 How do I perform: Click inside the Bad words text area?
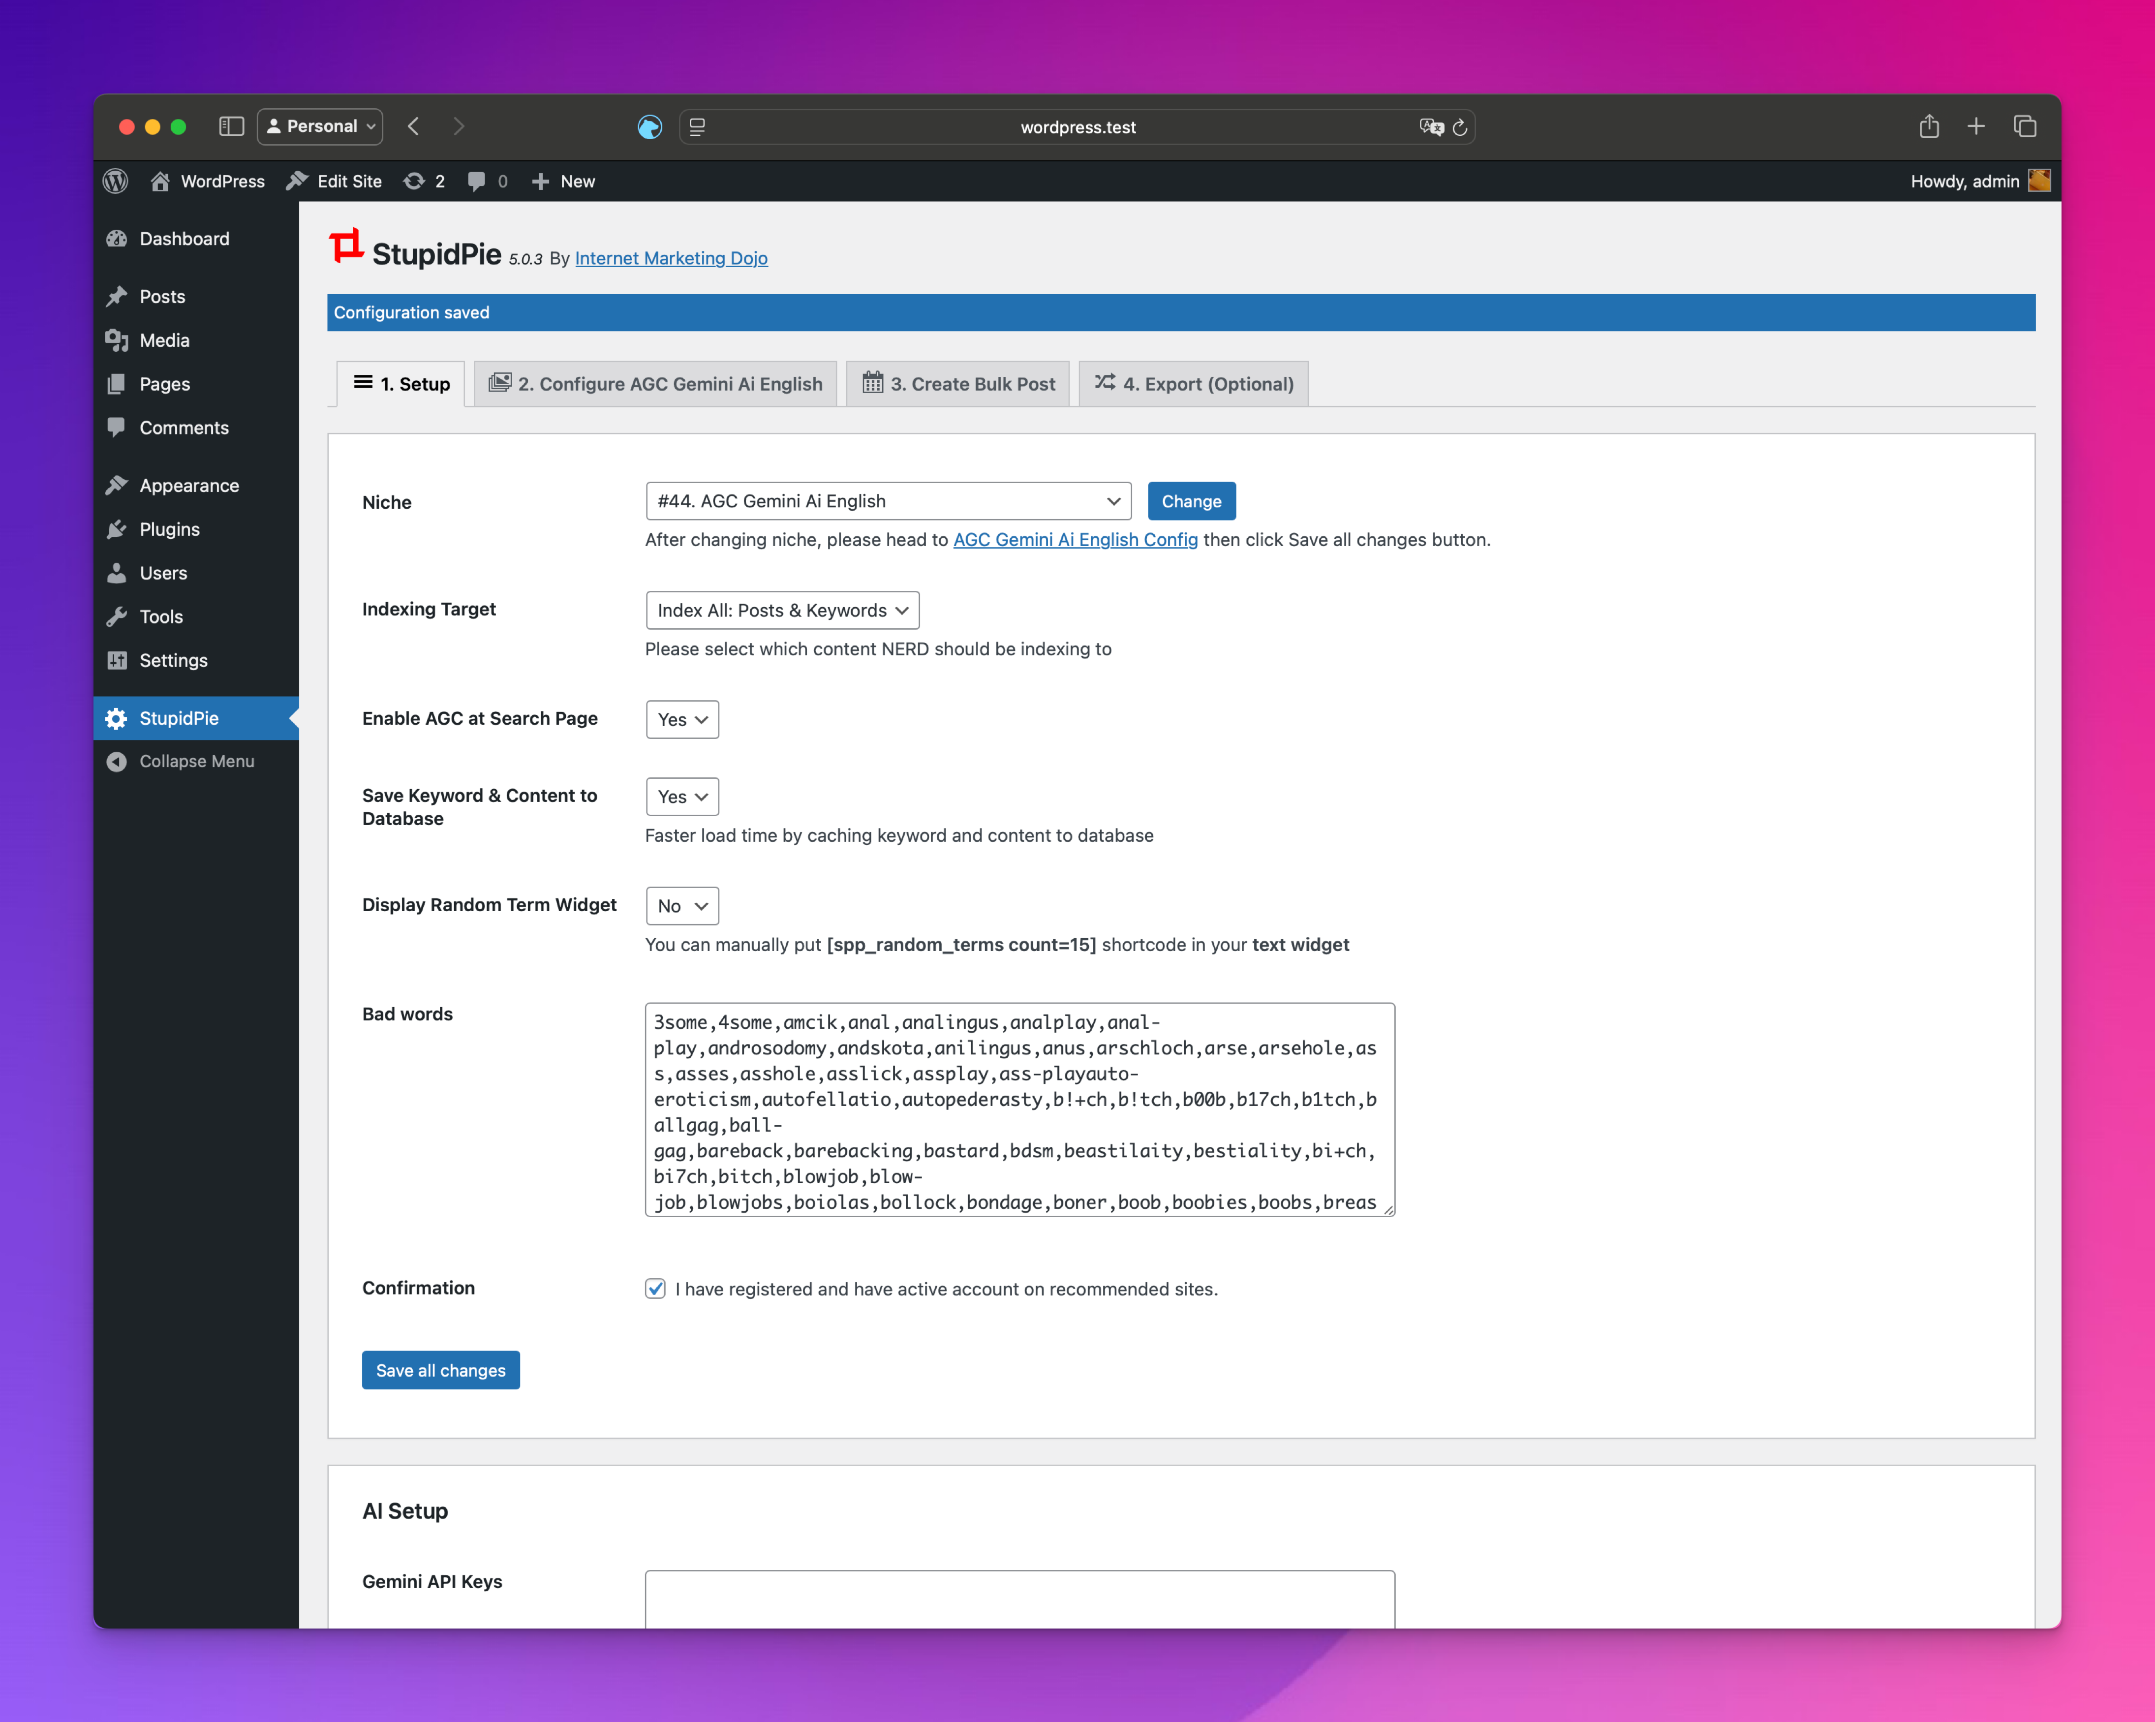(1018, 1109)
